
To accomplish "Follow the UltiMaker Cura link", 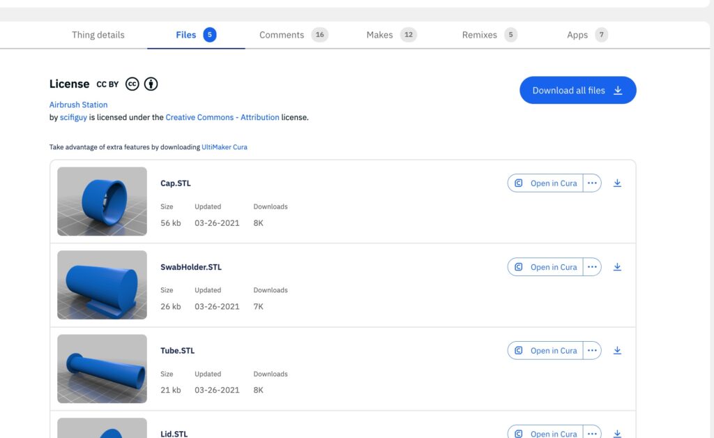I will (225, 147).
